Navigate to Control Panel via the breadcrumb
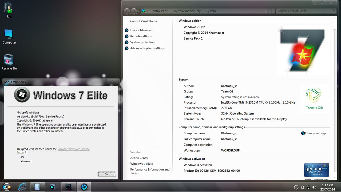 pyautogui.click(x=159, y=11)
